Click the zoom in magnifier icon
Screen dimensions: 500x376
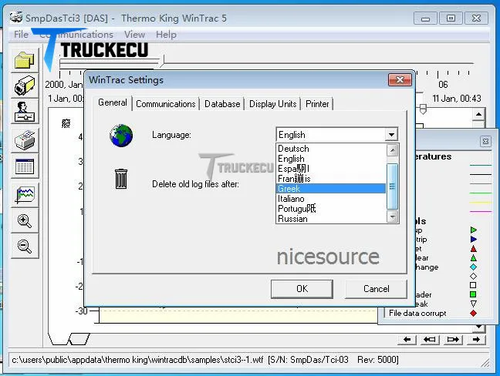tap(25, 220)
